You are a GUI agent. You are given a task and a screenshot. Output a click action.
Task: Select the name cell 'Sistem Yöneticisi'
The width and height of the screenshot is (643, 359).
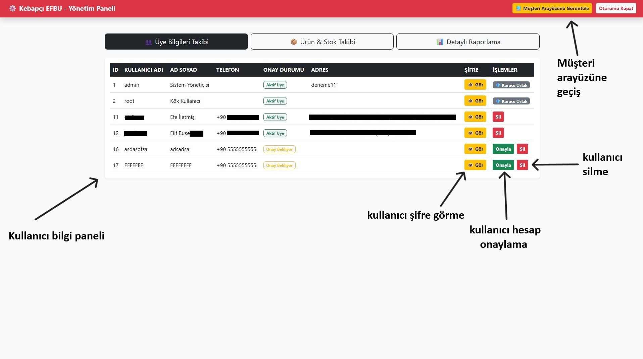coord(190,85)
